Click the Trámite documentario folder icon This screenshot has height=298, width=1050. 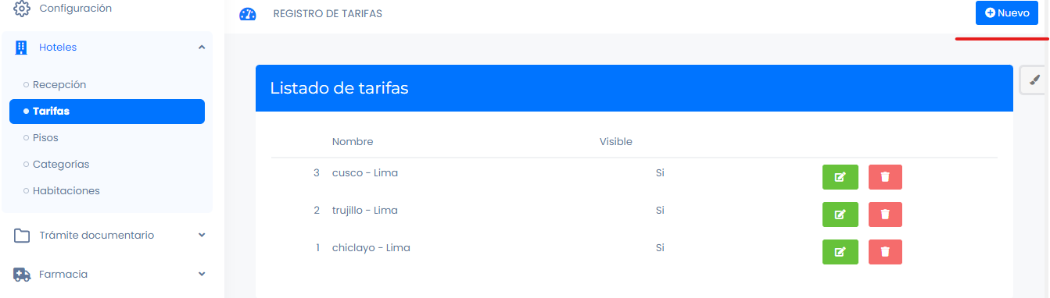[x=22, y=236]
